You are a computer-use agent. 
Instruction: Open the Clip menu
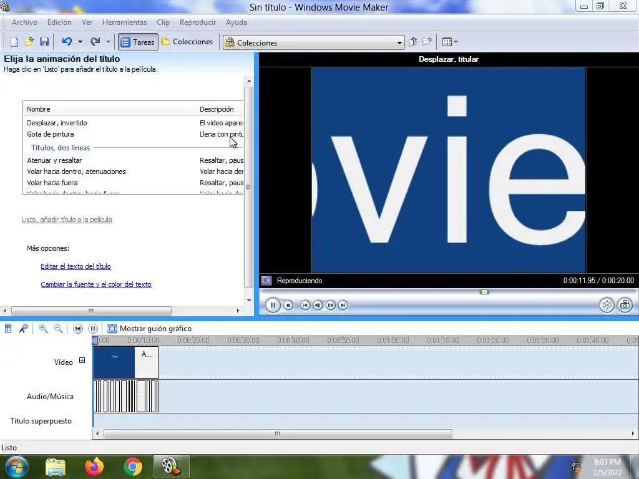tap(163, 22)
